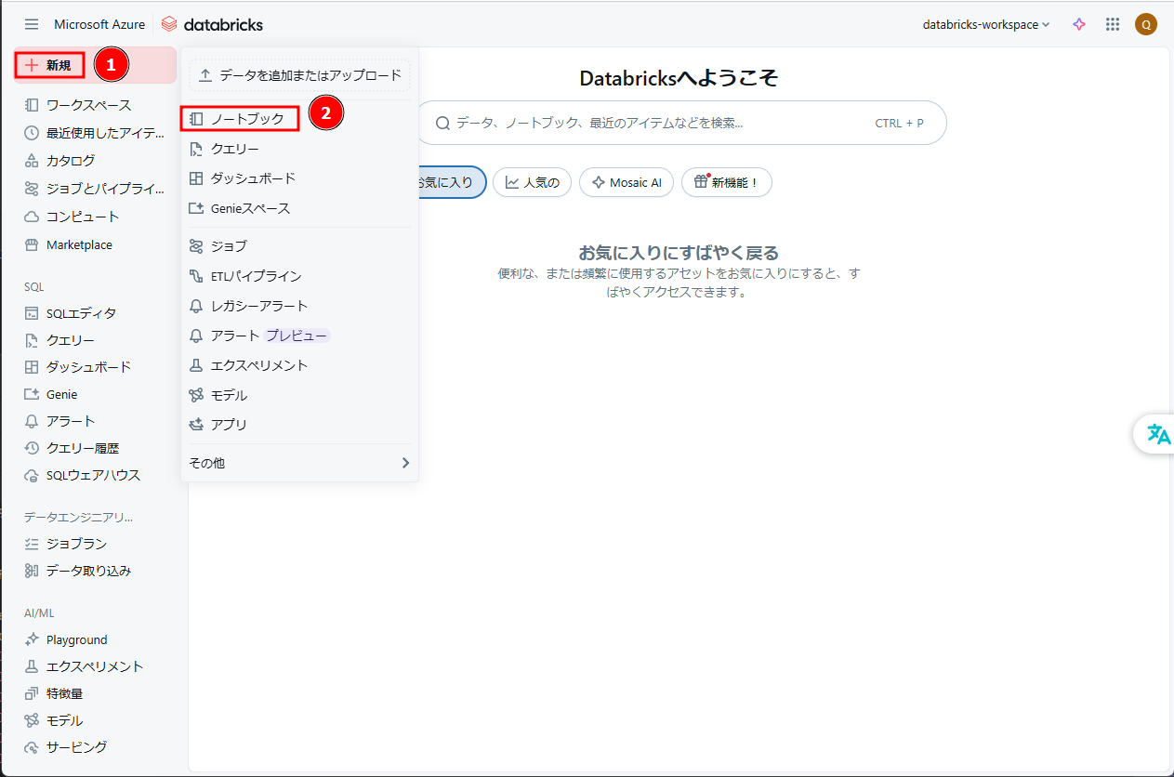The height and width of the screenshot is (777, 1174).
Task: Switch to the Mosaic AI tab
Action: click(x=627, y=182)
